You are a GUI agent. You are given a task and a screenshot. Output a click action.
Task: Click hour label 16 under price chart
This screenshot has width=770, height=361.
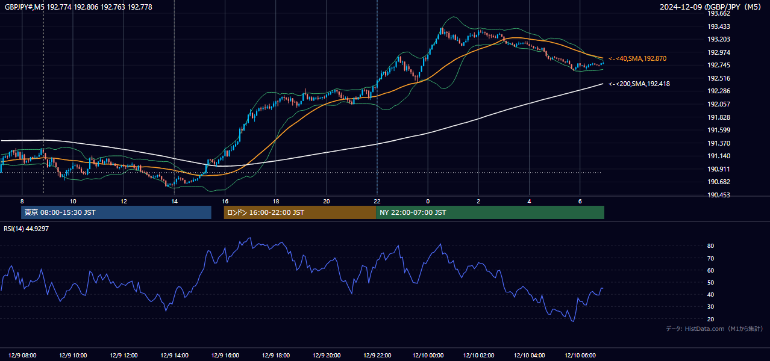(225, 201)
